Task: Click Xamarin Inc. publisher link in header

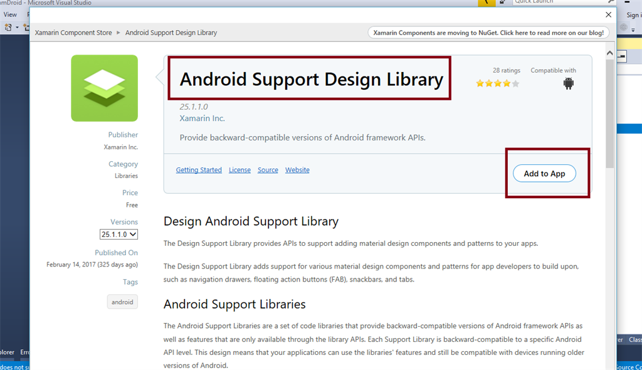Action: click(202, 118)
